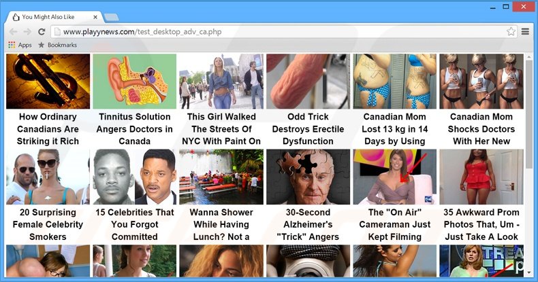Open bottom-row bald head and glasses woman thumbnail
538x282 pixels.
tap(48, 261)
